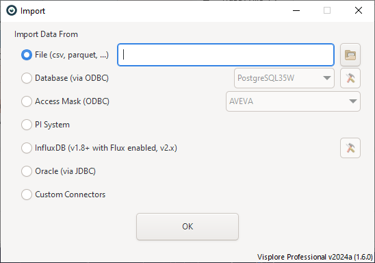
Task: Choose the Oracle (via JDBC) option
Action: pos(27,171)
